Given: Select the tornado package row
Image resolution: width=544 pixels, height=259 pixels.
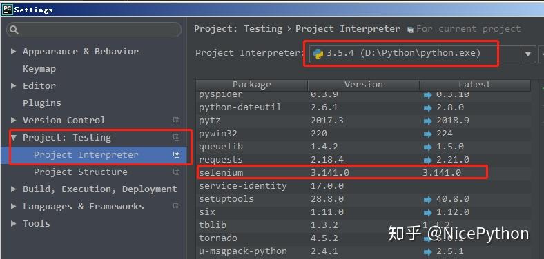Looking at the screenshot, I should (363, 238).
